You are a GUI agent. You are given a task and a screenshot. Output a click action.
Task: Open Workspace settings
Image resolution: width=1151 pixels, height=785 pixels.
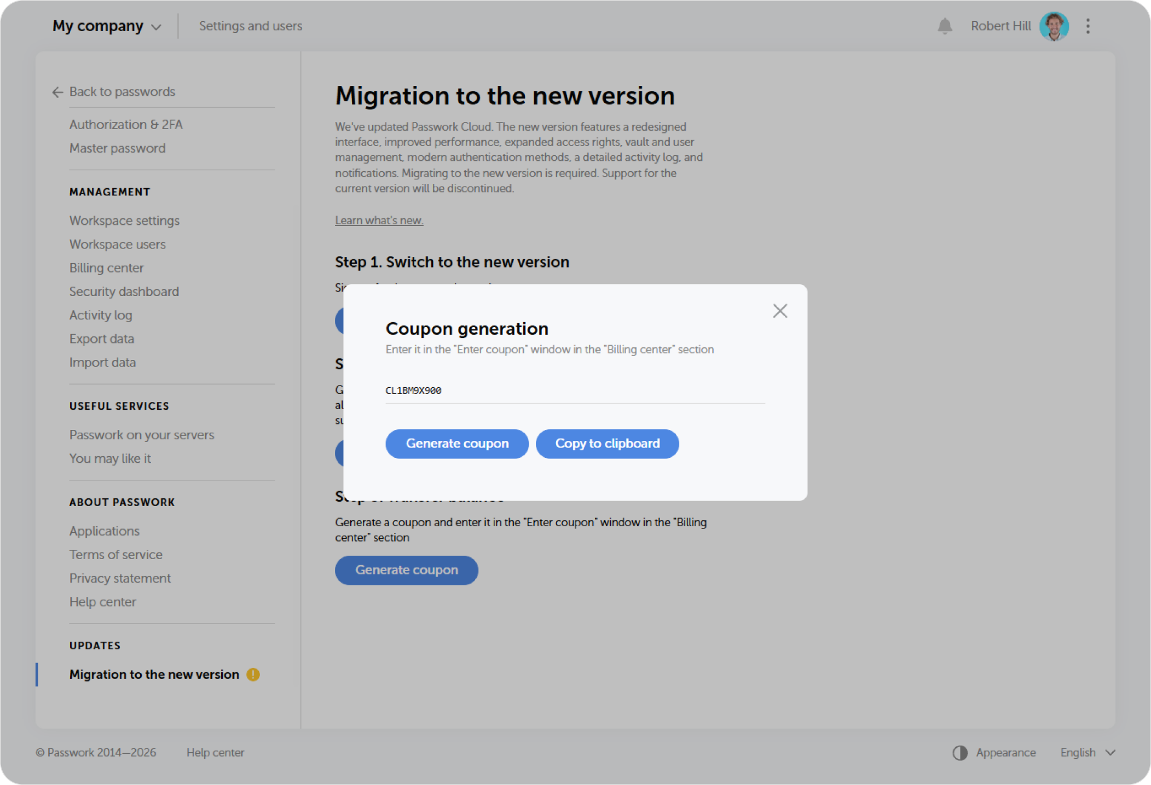click(x=124, y=220)
